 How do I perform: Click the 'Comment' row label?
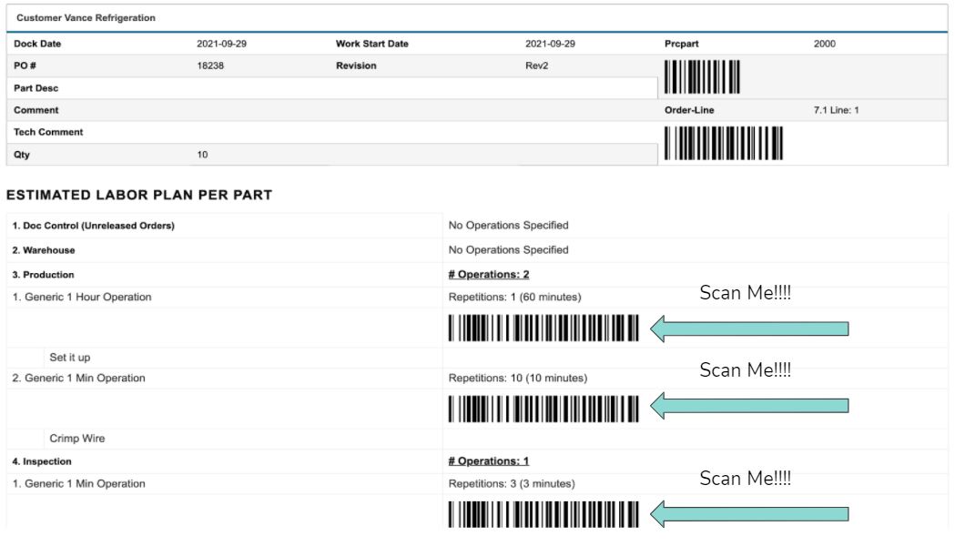tap(36, 110)
